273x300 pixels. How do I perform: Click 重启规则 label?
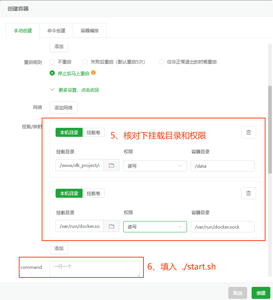33,62
